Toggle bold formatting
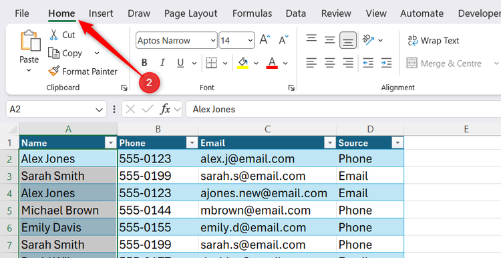This screenshot has width=501, height=258. (144, 63)
